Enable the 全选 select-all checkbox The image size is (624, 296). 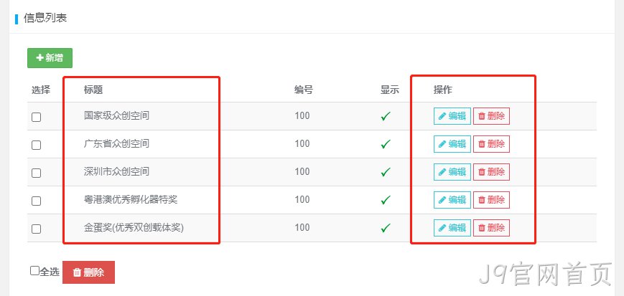pos(34,271)
